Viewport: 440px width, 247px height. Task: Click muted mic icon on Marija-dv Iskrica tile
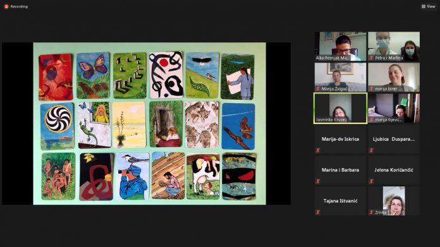(x=317, y=150)
